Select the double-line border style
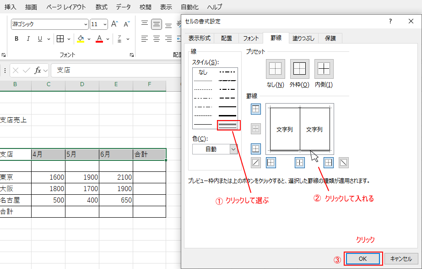 [x=227, y=124]
